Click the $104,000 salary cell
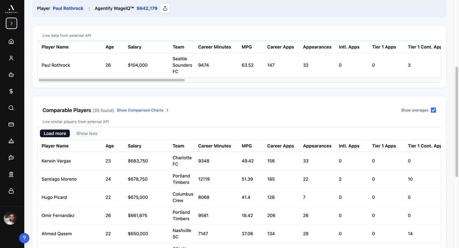Viewport: 459px width, 248px height. [138, 65]
